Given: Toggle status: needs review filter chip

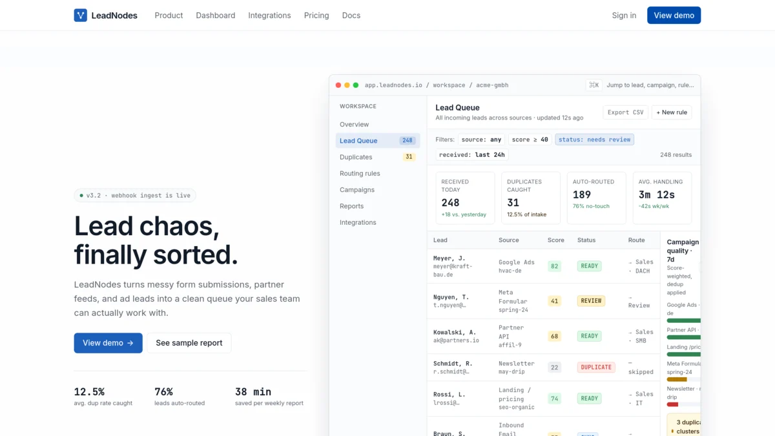Looking at the screenshot, I should [x=595, y=140].
